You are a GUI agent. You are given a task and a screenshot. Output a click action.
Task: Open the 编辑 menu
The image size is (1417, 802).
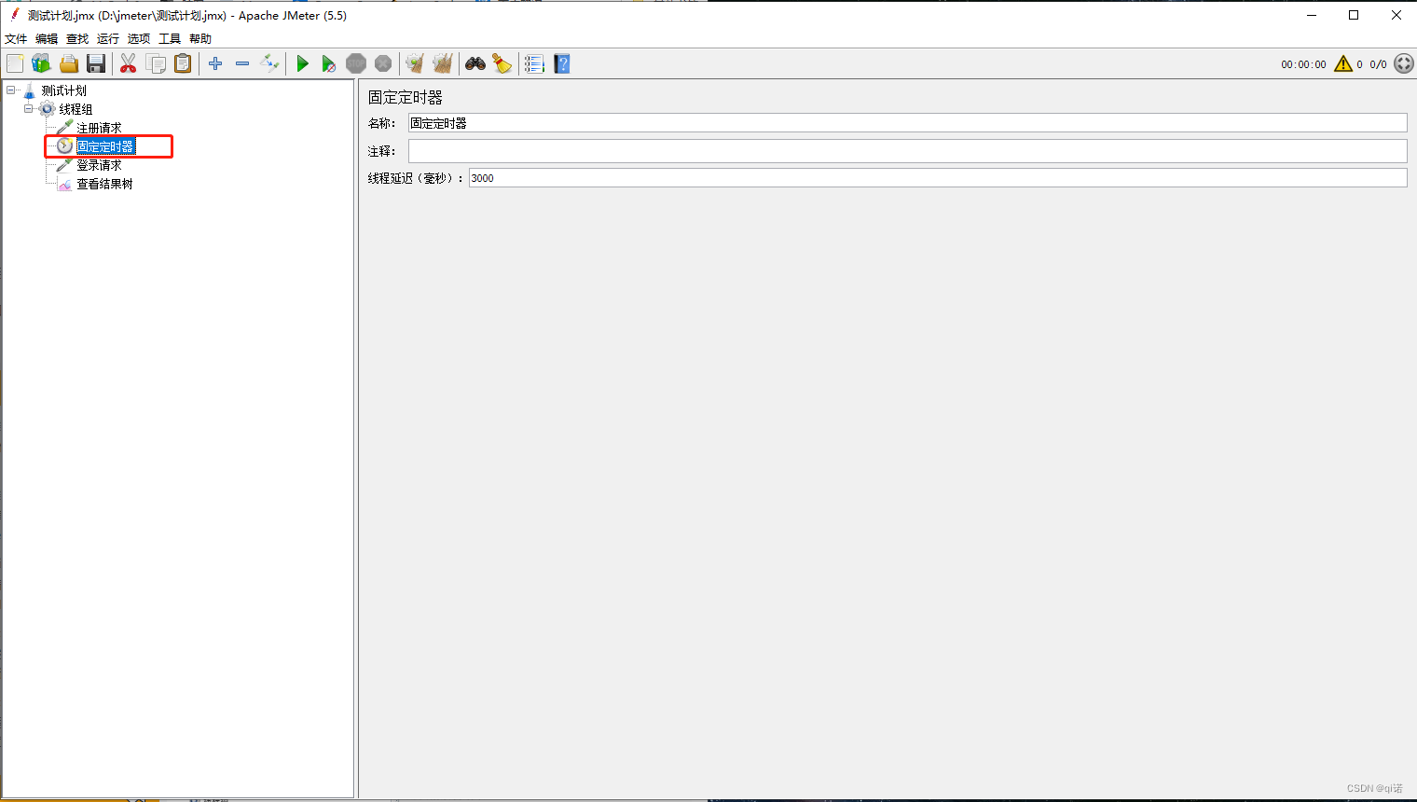click(47, 38)
